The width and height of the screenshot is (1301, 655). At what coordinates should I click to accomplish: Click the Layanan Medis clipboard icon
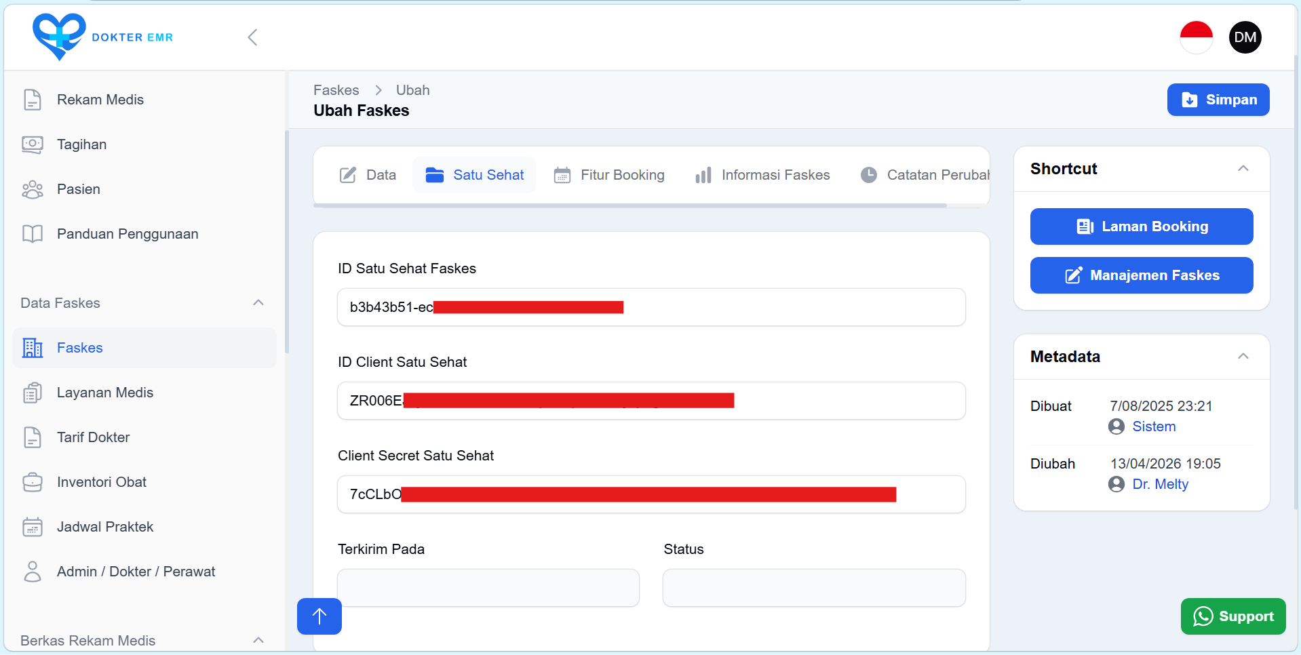33,393
